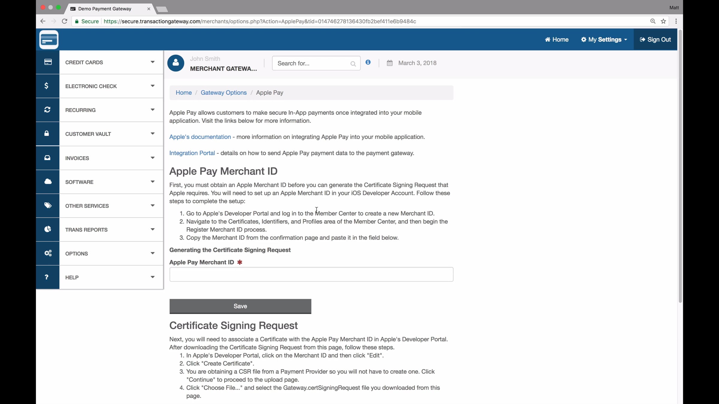Click the MERCHANT GATEWA... account name

click(x=223, y=69)
